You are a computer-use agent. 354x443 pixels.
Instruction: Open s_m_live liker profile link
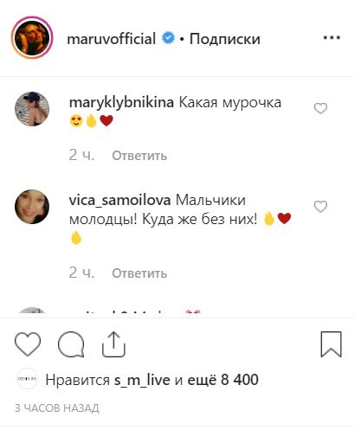coord(142,380)
